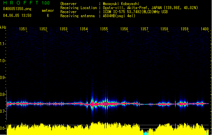The height and width of the screenshot is (135, 212).
Task: Click the 1357 time axis marker
Action: coord(144,29)
